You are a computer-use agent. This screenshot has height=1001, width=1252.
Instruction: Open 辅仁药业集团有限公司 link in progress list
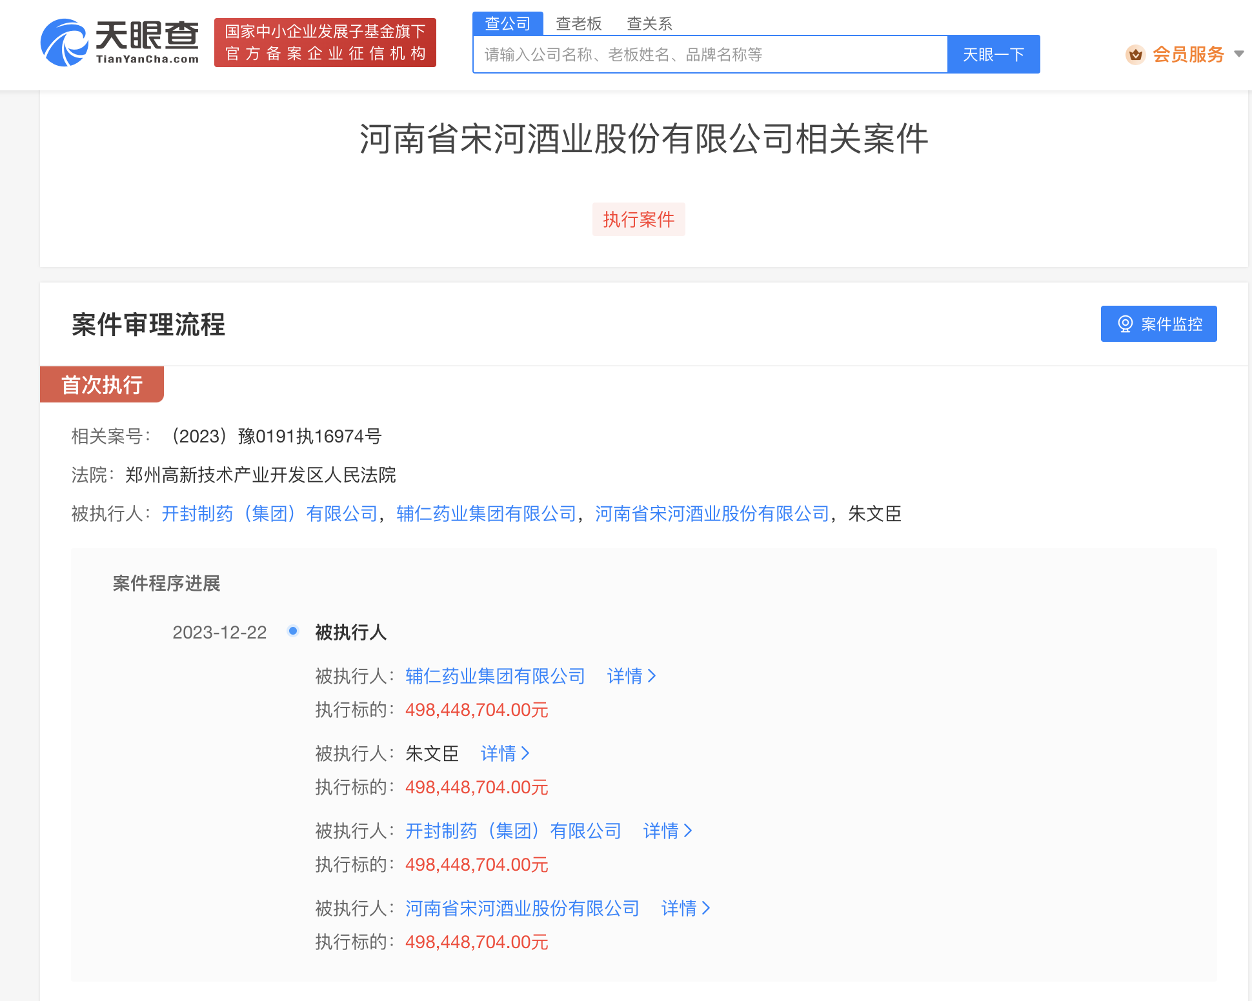pyautogui.click(x=496, y=676)
